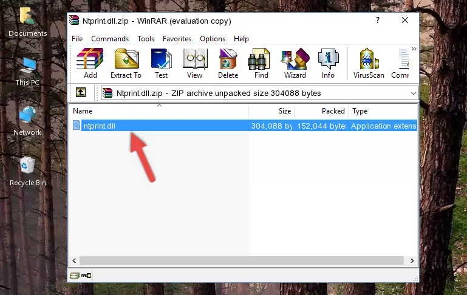The image size is (467, 295).
Task: Click the horizontal scrollbar thumb
Action: [242, 261]
